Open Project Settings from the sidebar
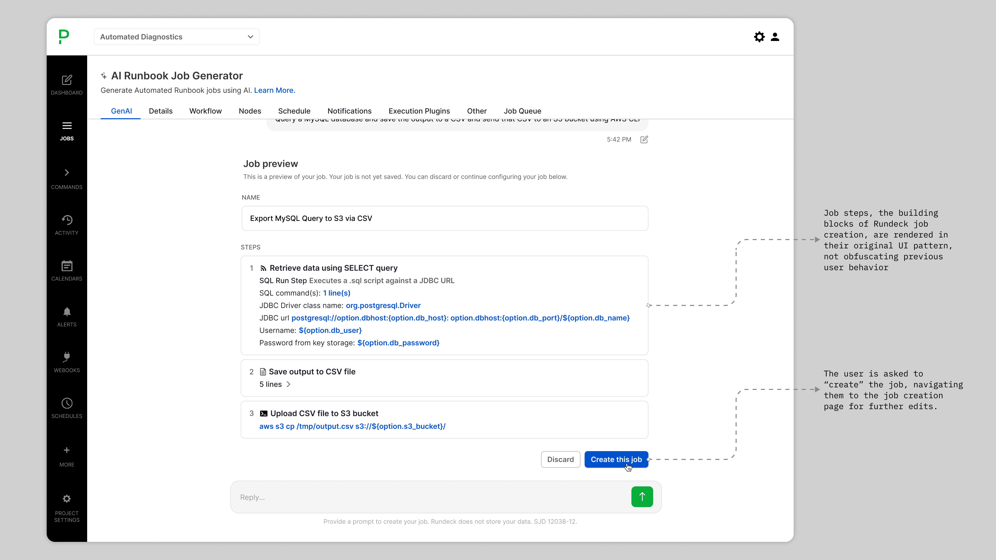Screen dimensions: 996x560 click(66, 499)
